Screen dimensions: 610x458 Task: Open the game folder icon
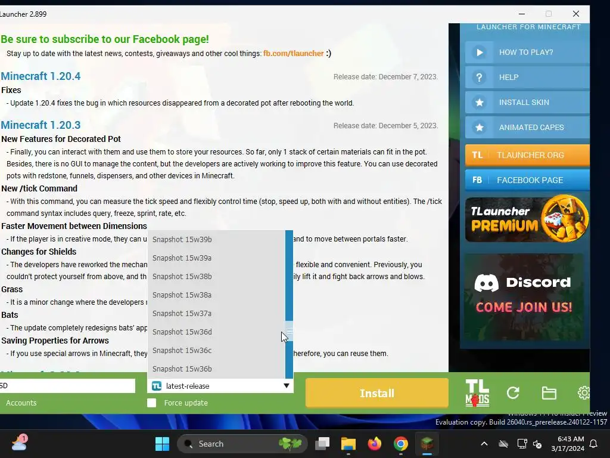point(549,393)
